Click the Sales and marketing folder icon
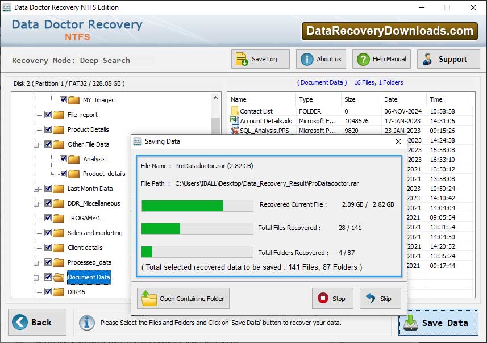Image resolution: width=487 pixels, height=343 pixels. point(59,233)
